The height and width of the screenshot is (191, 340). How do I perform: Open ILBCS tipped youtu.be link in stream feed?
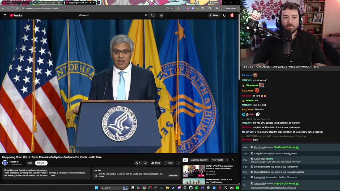[276, 162]
